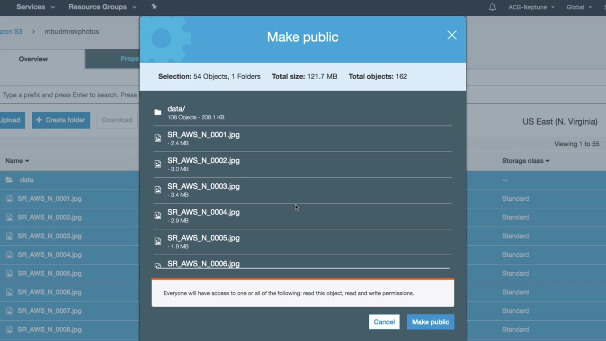Screen dimensions: 606x341
Task: Click the open folder icon for data row
Action: point(9,180)
